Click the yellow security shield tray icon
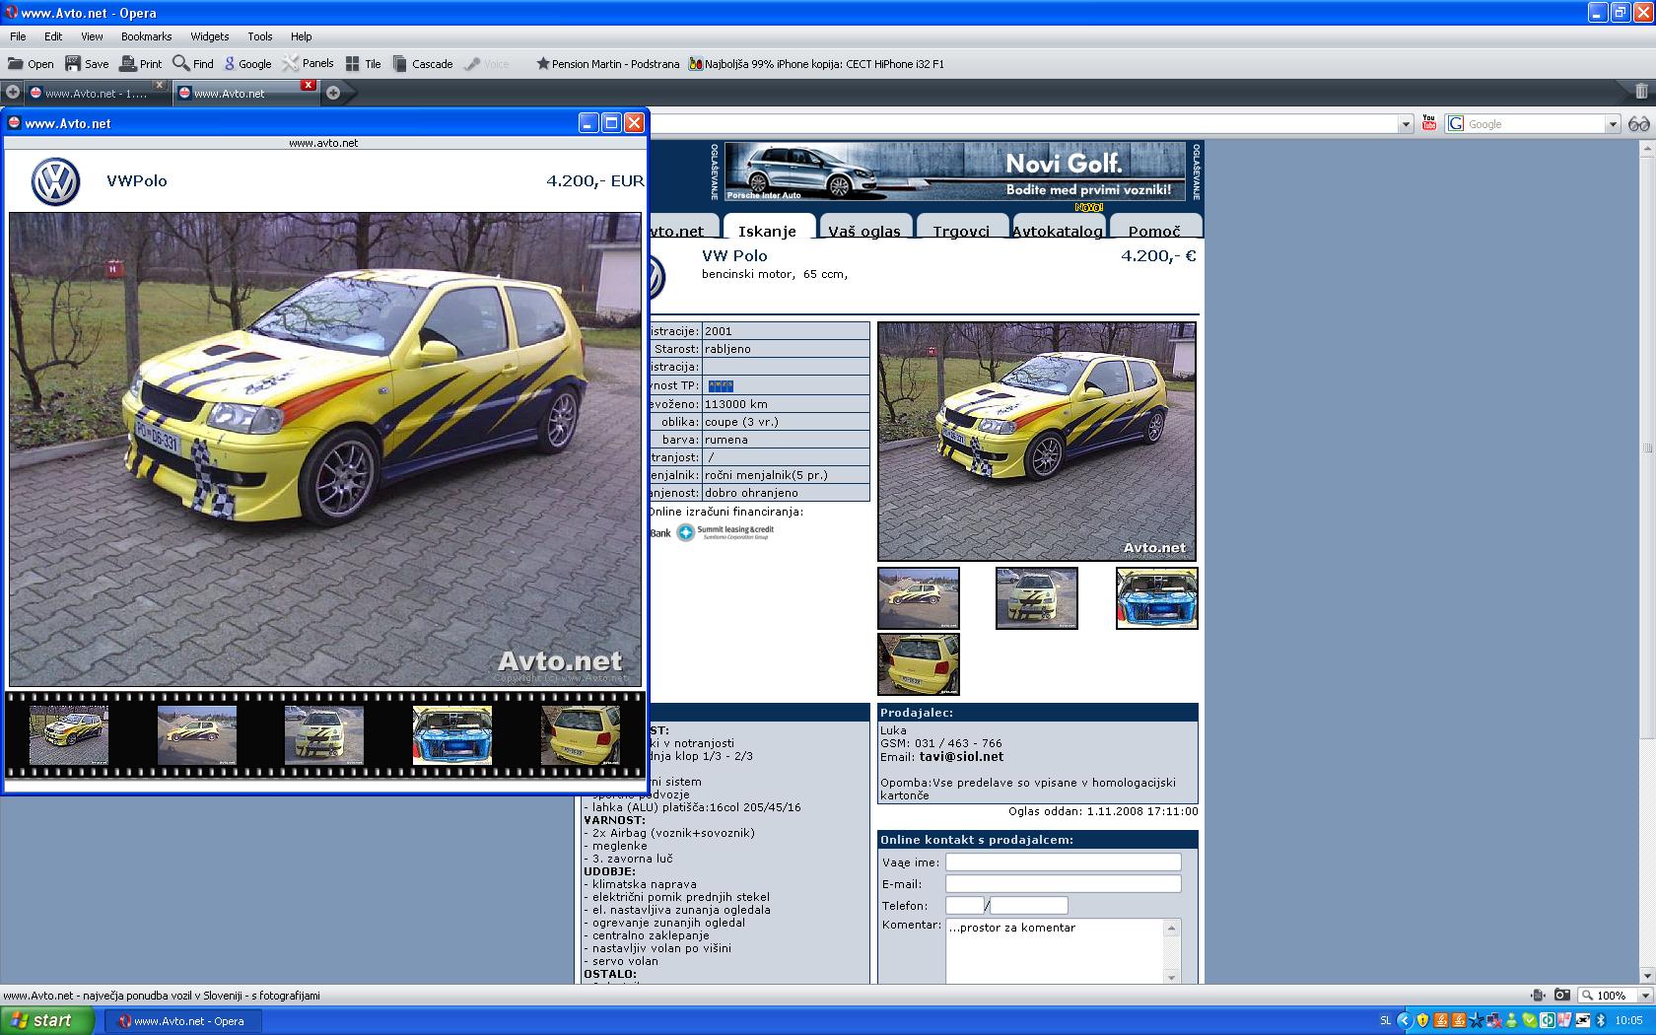1656x1035 pixels. pos(1422,1021)
